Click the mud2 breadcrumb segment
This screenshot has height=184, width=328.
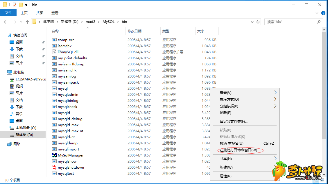tap(90, 22)
